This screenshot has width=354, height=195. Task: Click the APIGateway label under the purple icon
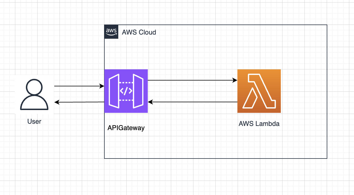[x=126, y=128]
